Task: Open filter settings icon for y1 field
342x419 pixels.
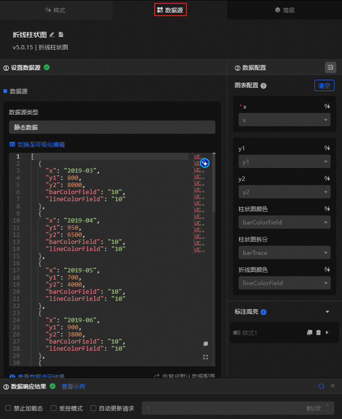Action: (327, 148)
